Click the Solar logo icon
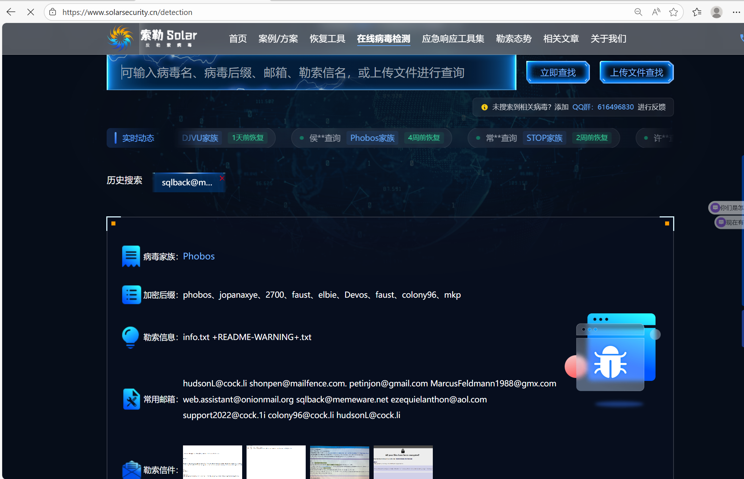Image resolution: width=744 pixels, height=479 pixels. pyautogui.click(x=120, y=38)
